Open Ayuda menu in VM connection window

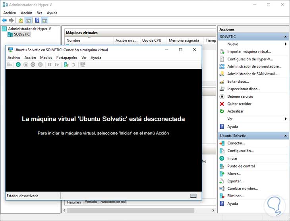point(96,58)
